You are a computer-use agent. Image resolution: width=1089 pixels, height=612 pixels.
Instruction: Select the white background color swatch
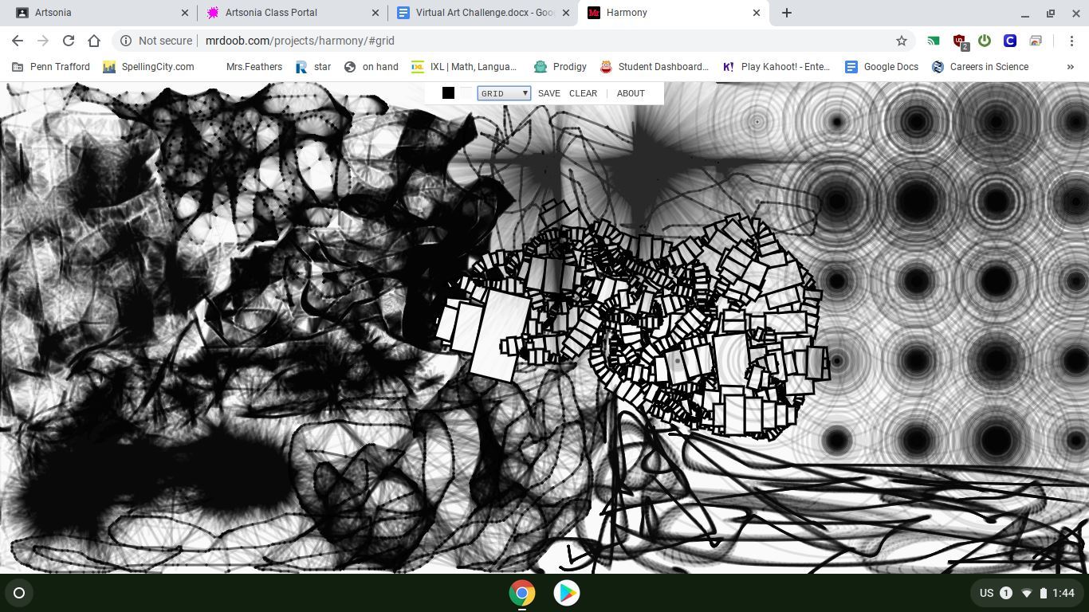466,93
